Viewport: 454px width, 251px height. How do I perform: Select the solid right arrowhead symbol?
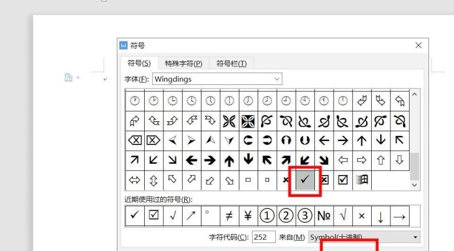tap(191, 141)
